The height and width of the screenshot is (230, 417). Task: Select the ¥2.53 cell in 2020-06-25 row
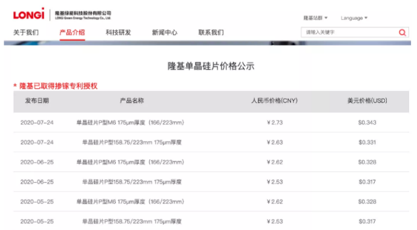point(275,182)
